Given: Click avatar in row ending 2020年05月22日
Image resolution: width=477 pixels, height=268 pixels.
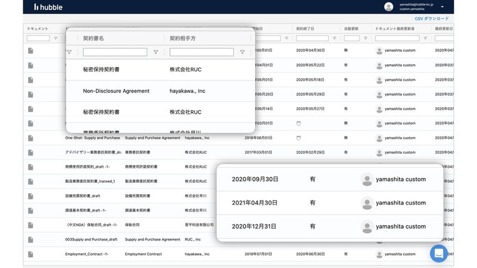Looking at the screenshot, I should 379,66.
